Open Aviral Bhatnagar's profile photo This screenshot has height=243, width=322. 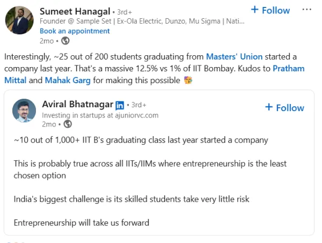tap(24, 110)
